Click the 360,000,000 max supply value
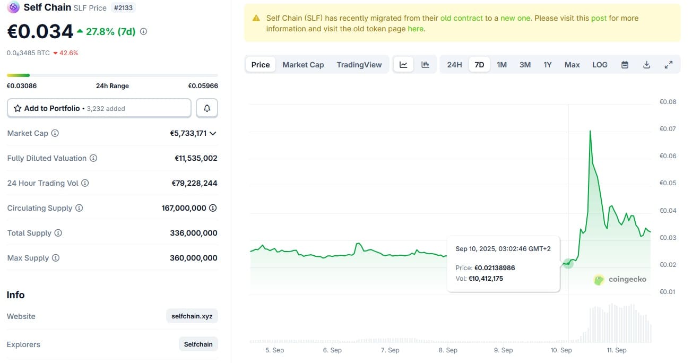The height and width of the screenshot is (363, 692). (193, 258)
